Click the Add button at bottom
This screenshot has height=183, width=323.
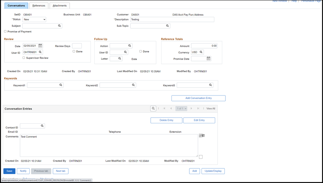click(x=195, y=171)
